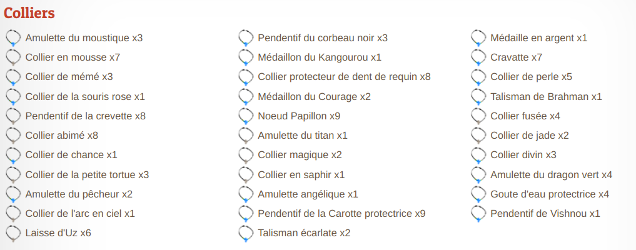This screenshot has width=636, height=250.
Task: Select Collier de l'arc en ciel x1
Action: [80, 214]
